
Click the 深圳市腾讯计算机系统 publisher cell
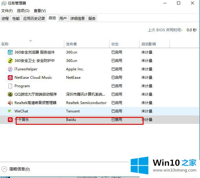(x=86, y=94)
